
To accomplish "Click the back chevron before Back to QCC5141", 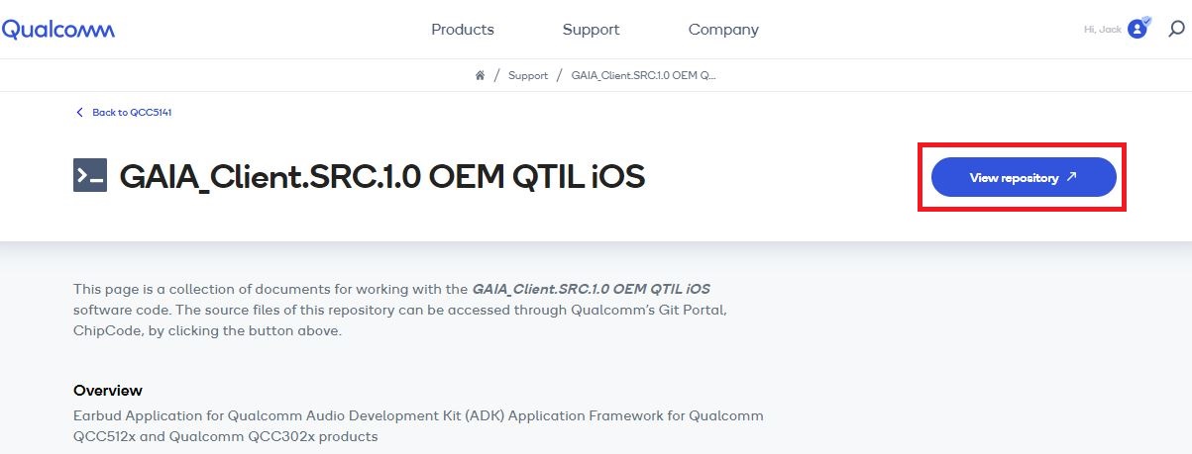I will [79, 112].
